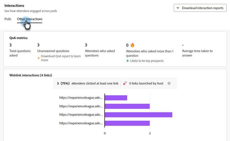Click the fire icon beside zero count
The width and height of the screenshot is (230, 141).
point(132,45)
